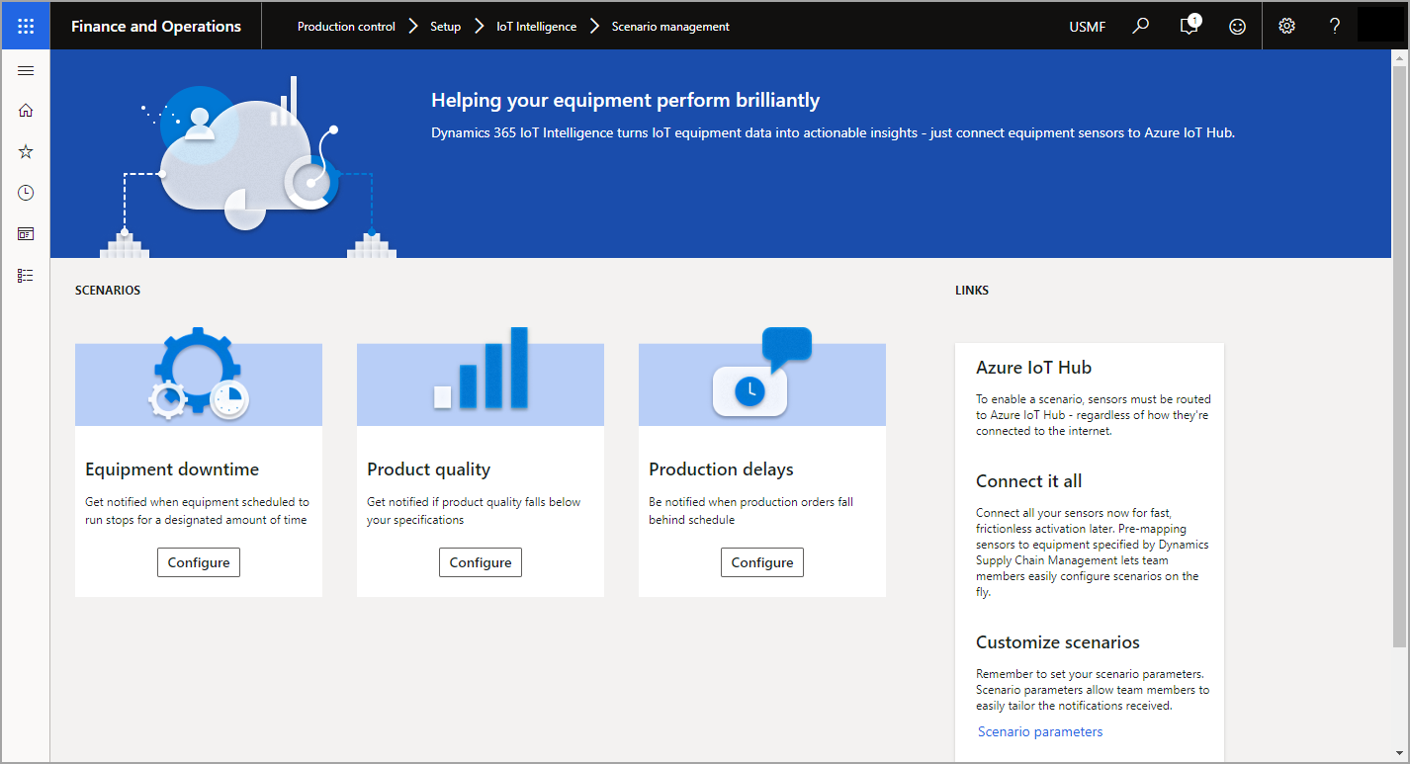Configure the Product quality scenario

pos(481,562)
